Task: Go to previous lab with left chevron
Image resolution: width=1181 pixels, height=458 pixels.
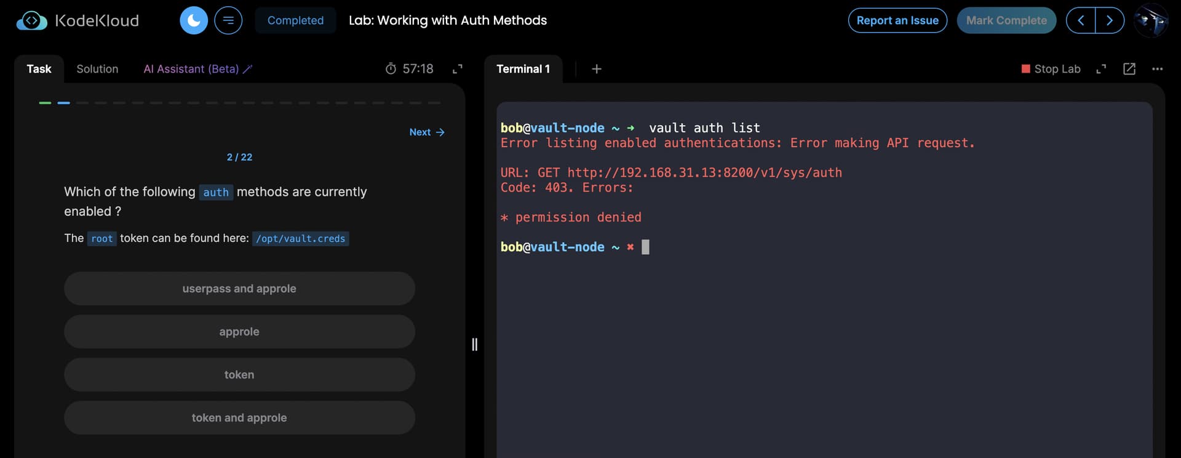Action: click(1081, 20)
